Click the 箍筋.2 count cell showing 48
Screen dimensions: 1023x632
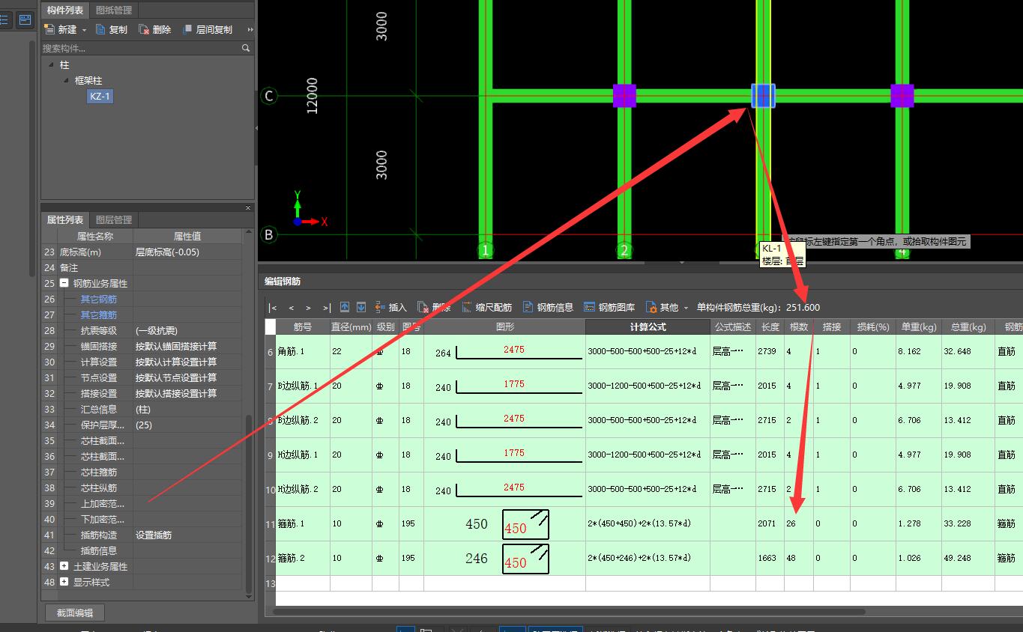point(799,558)
